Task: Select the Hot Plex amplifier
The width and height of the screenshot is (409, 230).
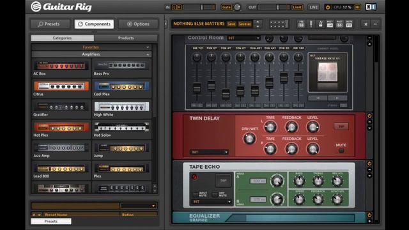Action: point(61,127)
